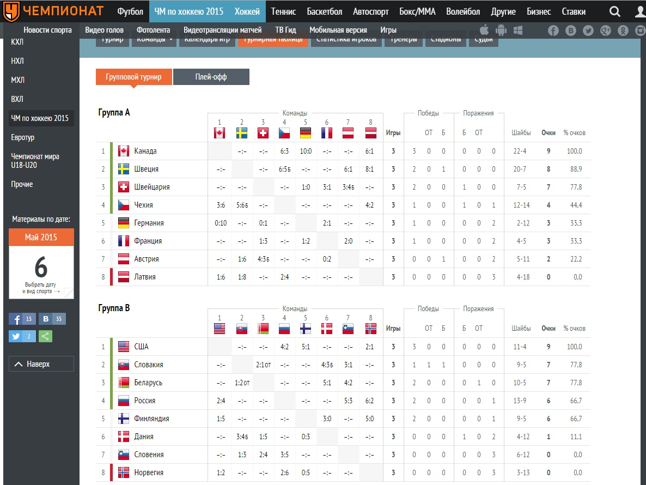The height and width of the screenshot is (485, 646).
Task: Expand the Команды dropdown in tournament bar
Action: tap(154, 39)
